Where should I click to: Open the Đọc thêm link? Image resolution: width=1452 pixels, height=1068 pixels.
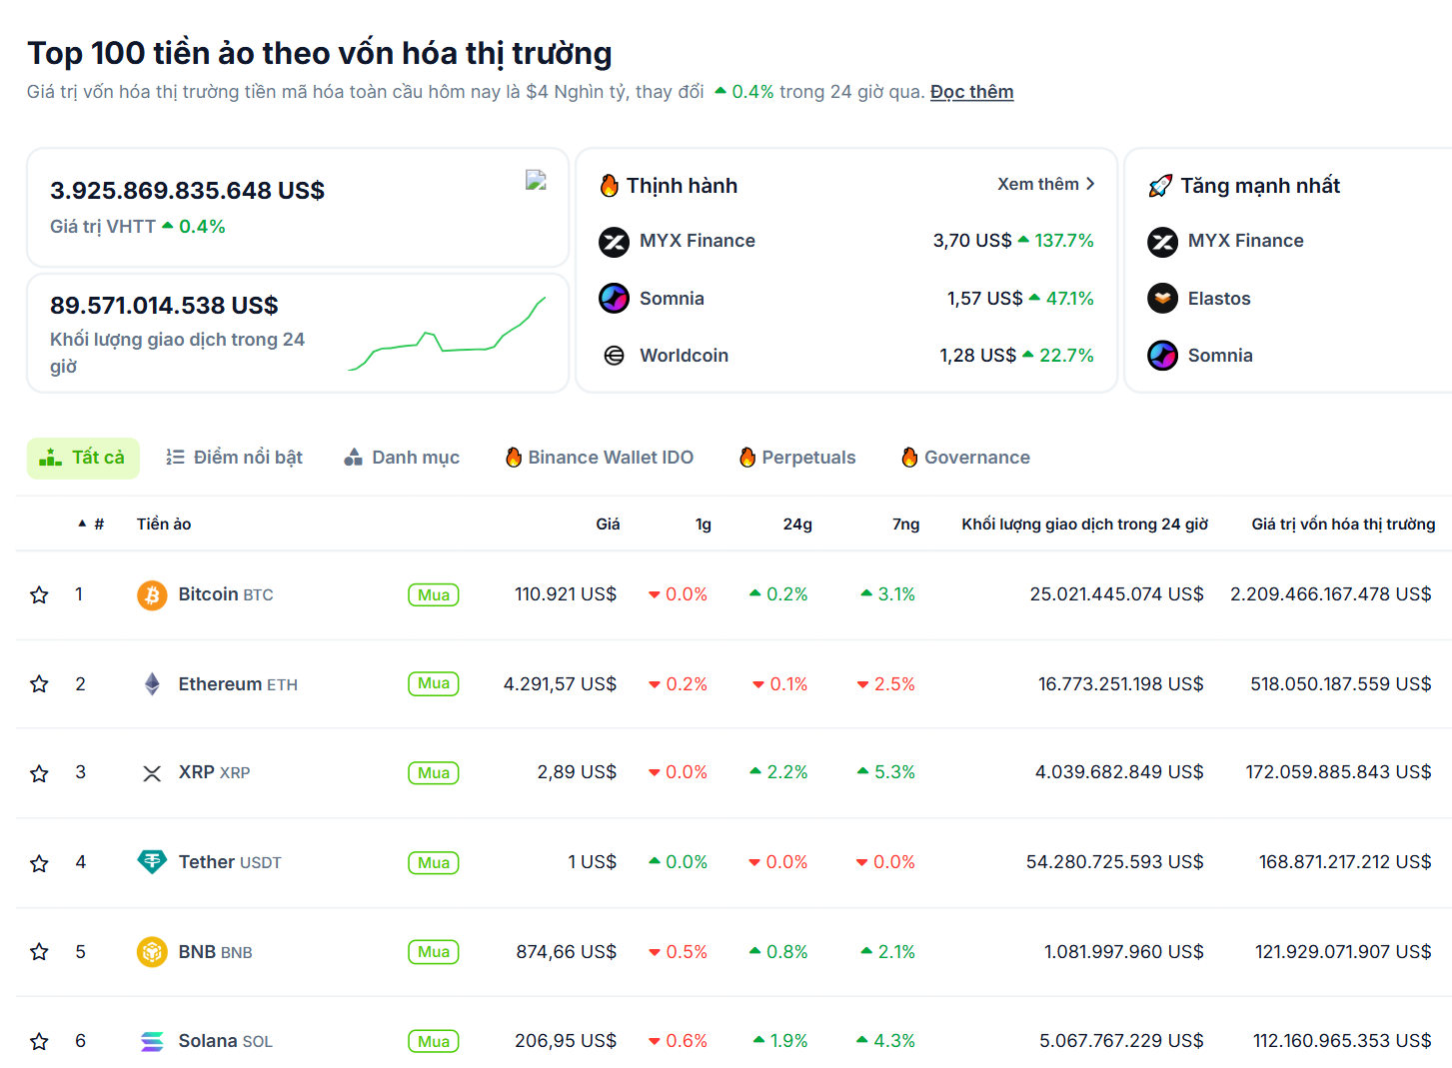point(971,92)
